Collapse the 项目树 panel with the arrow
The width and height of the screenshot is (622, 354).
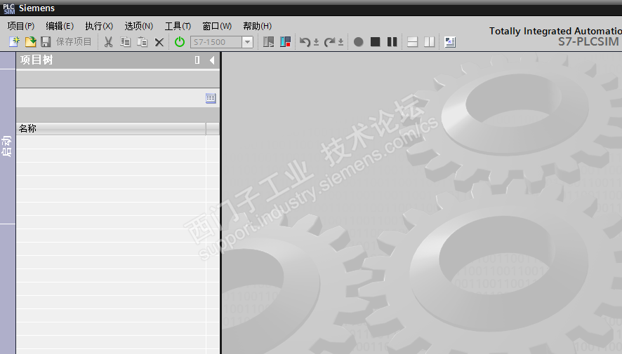(x=212, y=60)
